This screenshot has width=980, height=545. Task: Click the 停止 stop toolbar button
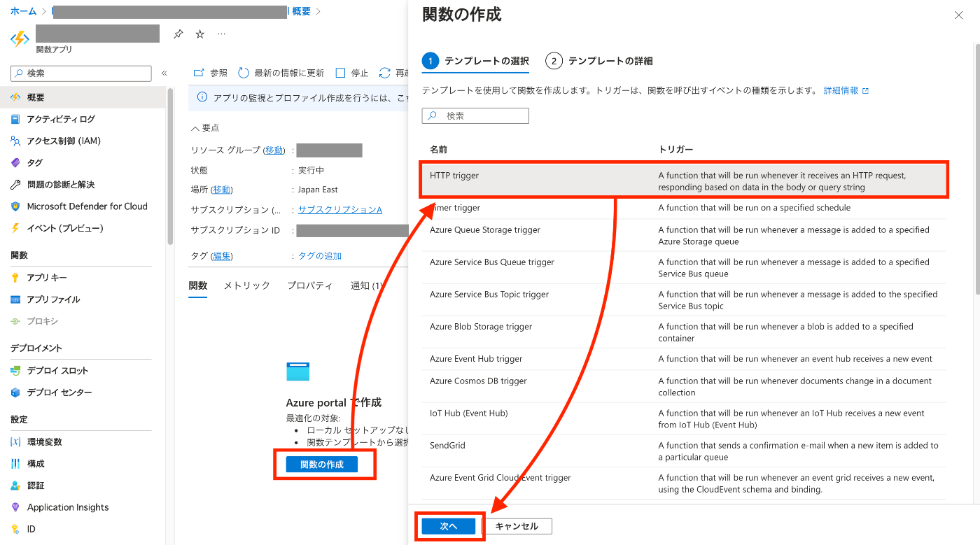pos(352,73)
